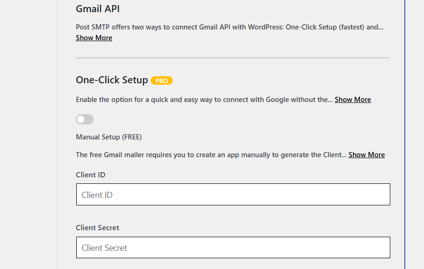The image size is (424, 269).
Task: Focus the Client Secret input field
Action: coord(233,247)
